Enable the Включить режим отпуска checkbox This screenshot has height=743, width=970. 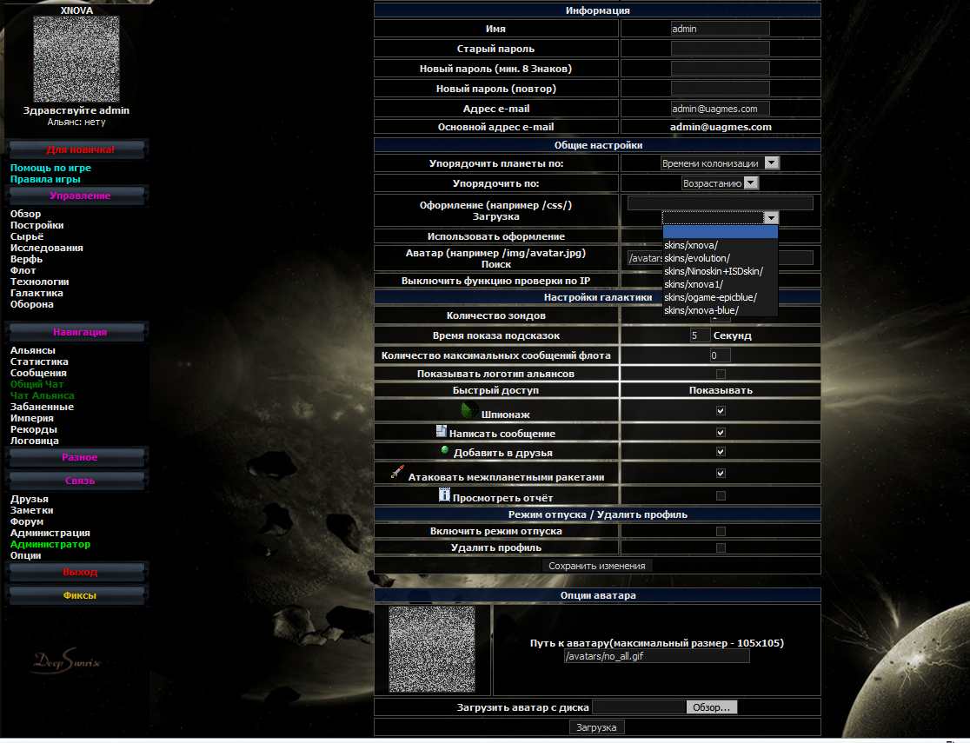(721, 532)
